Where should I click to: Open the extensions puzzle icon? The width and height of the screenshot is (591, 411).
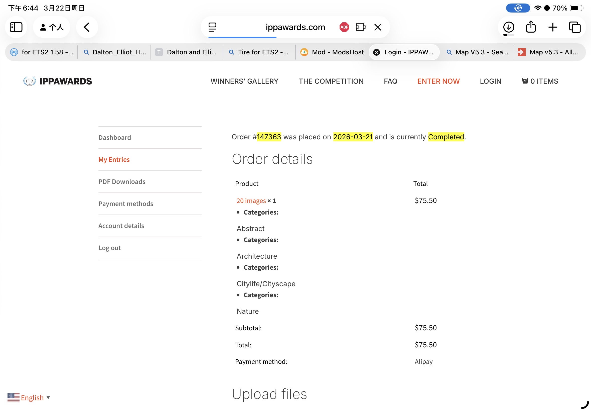(361, 27)
